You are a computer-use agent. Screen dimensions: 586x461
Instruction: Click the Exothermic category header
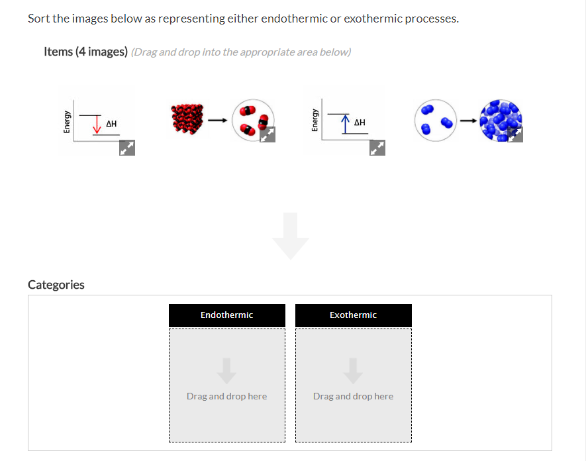coord(353,315)
